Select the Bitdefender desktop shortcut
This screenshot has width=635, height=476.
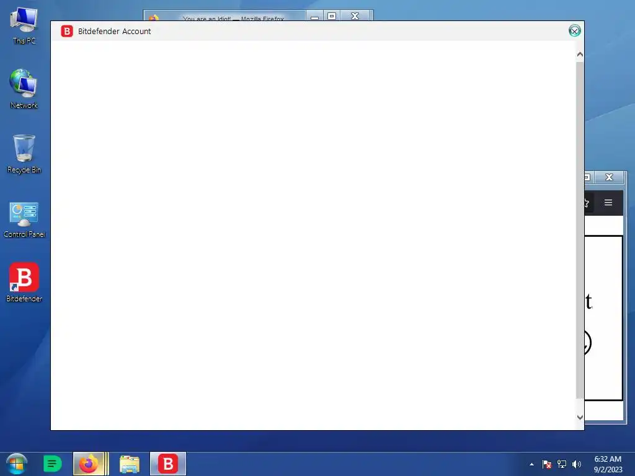tap(24, 283)
